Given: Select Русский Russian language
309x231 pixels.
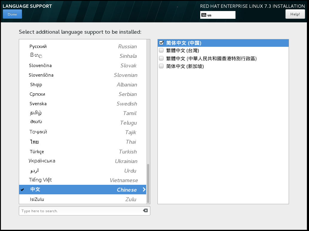Looking at the screenshot, I should click(x=82, y=46).
